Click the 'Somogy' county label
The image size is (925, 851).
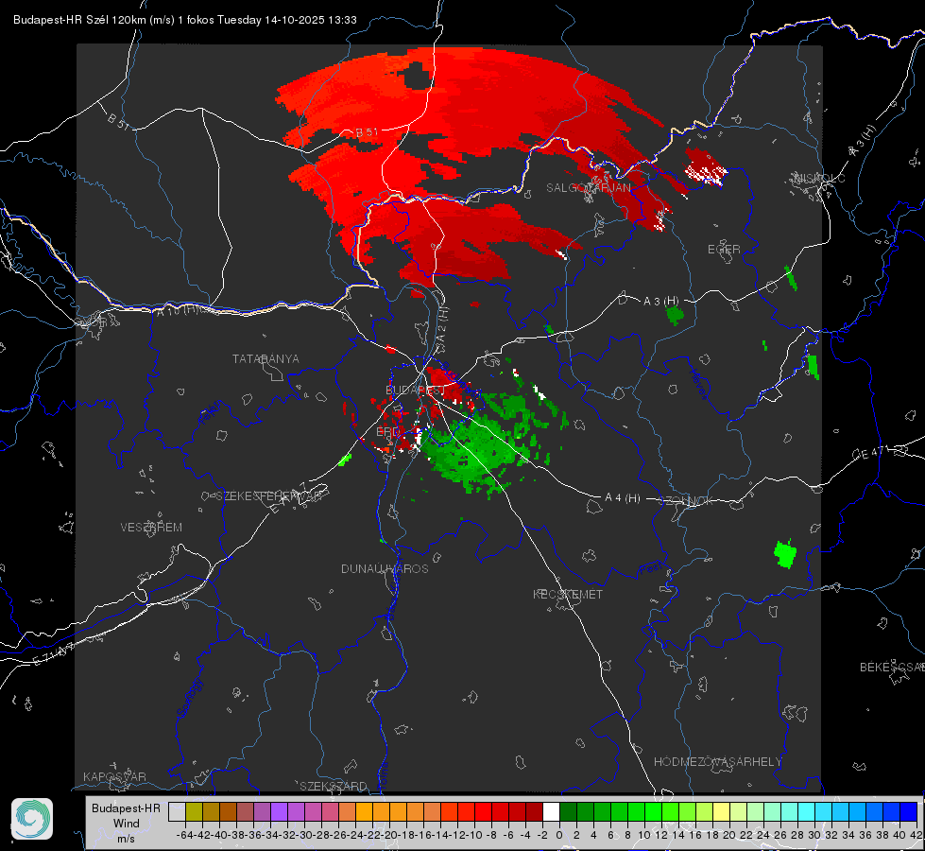[189, 698]
